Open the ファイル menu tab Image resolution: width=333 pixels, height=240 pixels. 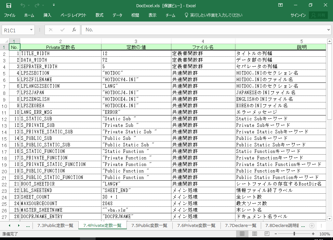[10, 15]
